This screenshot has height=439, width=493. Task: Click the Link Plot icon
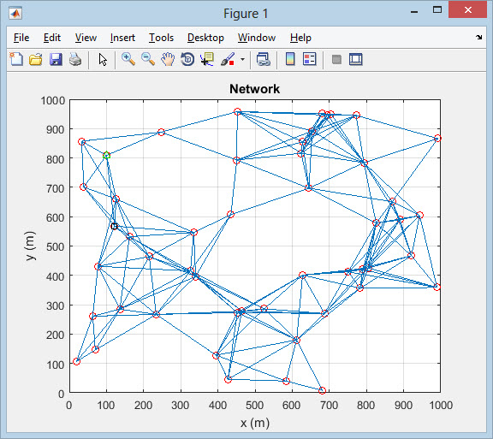click(x=263, y=59)
